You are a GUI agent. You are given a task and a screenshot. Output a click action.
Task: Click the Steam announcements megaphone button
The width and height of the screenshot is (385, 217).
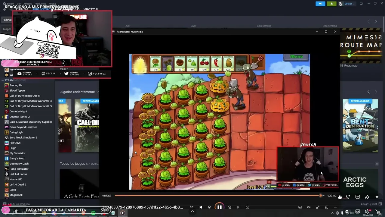(x=320, y=4)
